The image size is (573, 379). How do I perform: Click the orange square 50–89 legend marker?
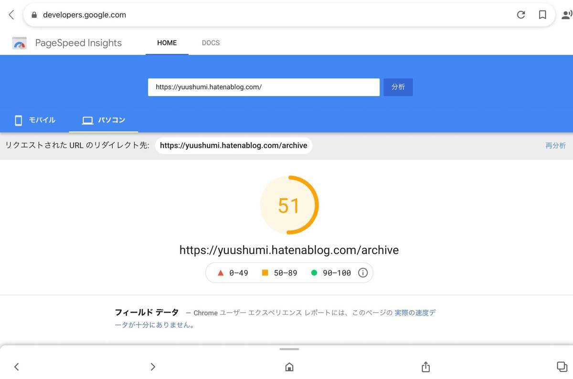tap(265, 273)
